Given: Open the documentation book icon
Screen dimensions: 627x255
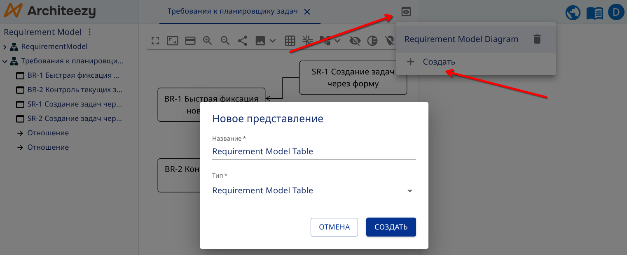Looking at the screenshot, I should (594, 12).
